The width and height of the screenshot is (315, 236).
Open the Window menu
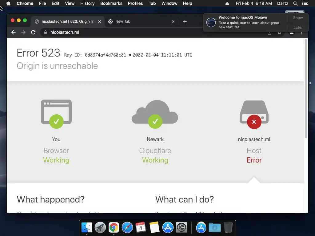pyautogui.click(x=169, y=3)
